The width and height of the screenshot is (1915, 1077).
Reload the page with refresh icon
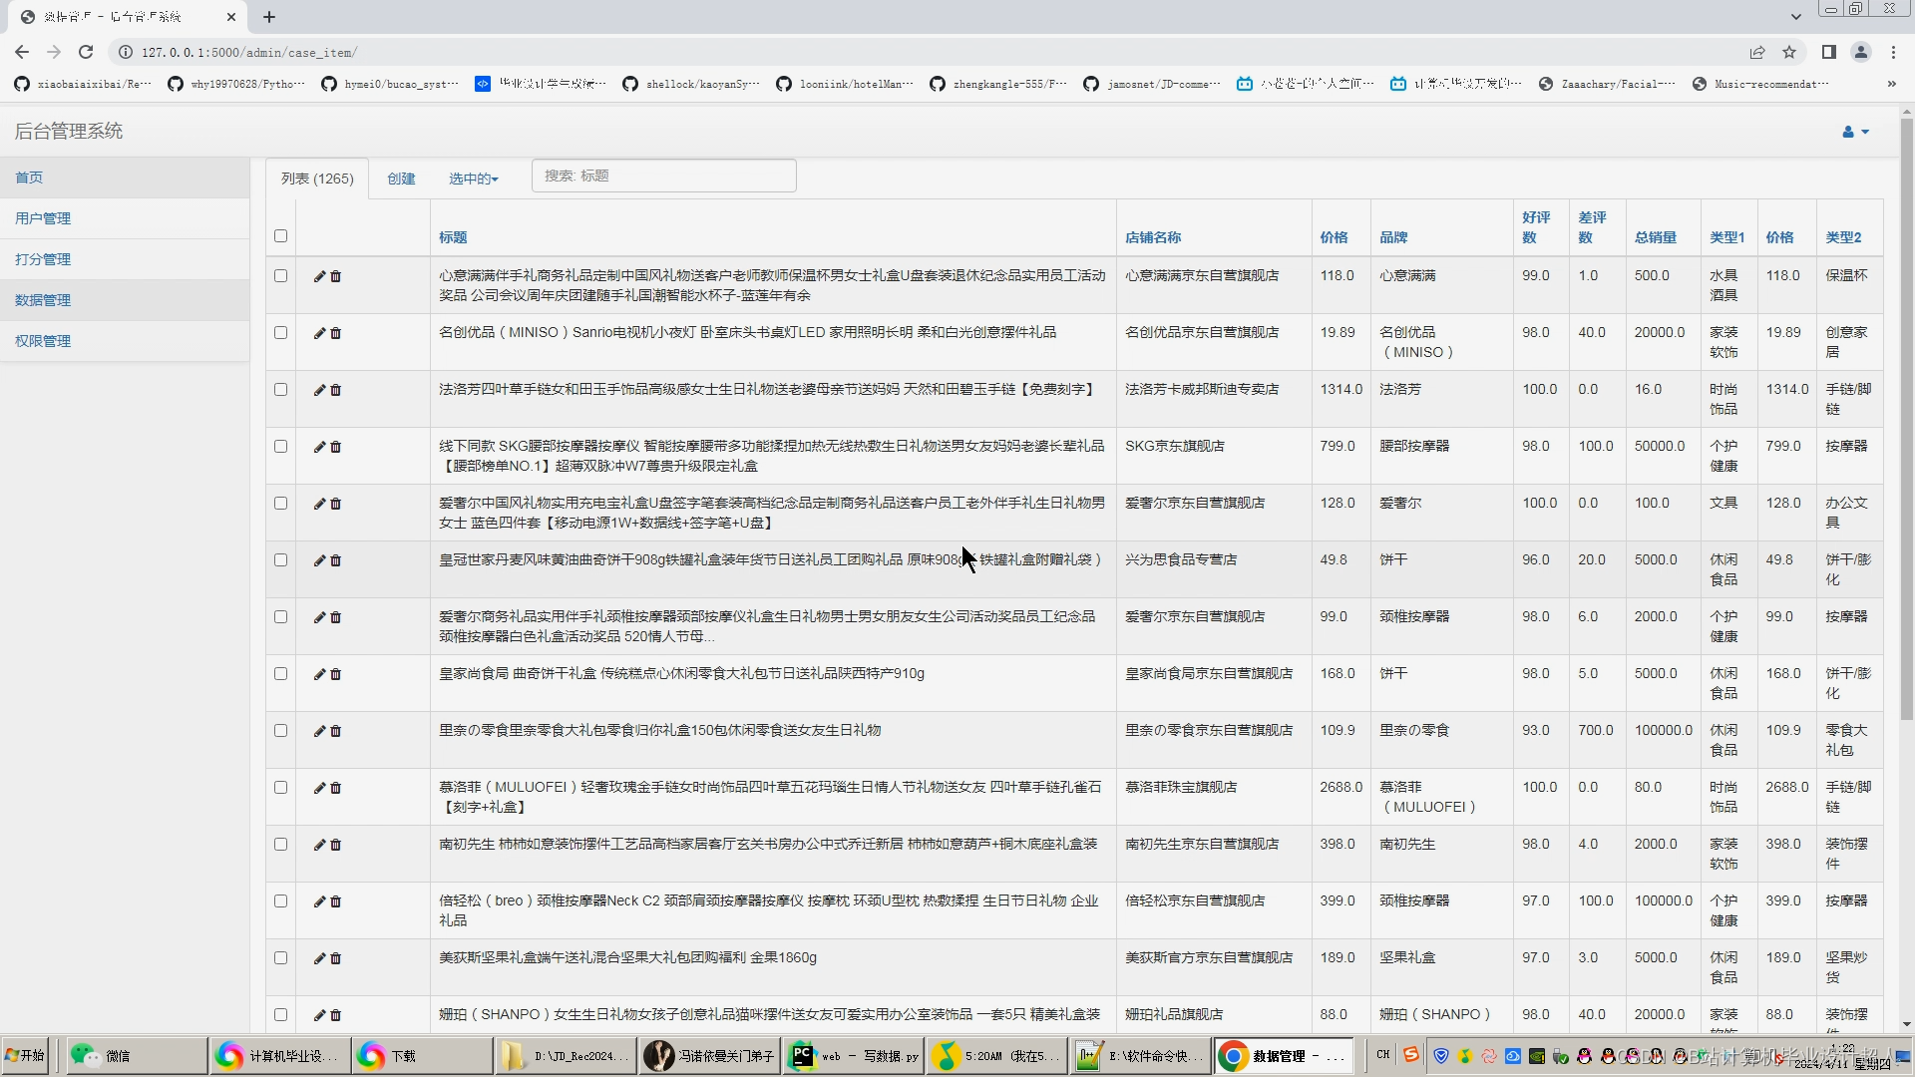pyautogui.click(x=86, y=52)
